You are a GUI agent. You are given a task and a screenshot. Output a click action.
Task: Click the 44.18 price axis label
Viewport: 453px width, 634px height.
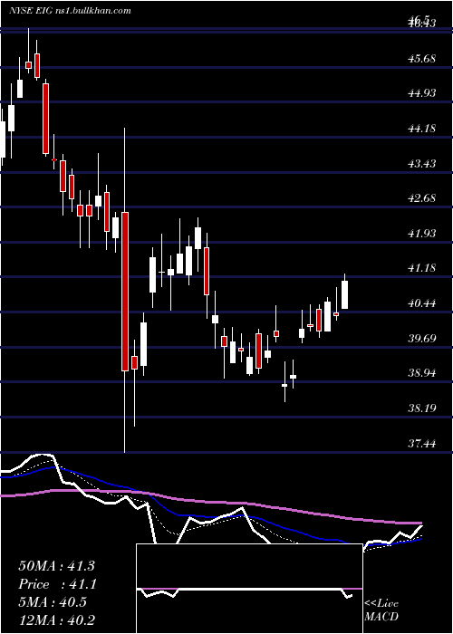[x=422, y=129]
